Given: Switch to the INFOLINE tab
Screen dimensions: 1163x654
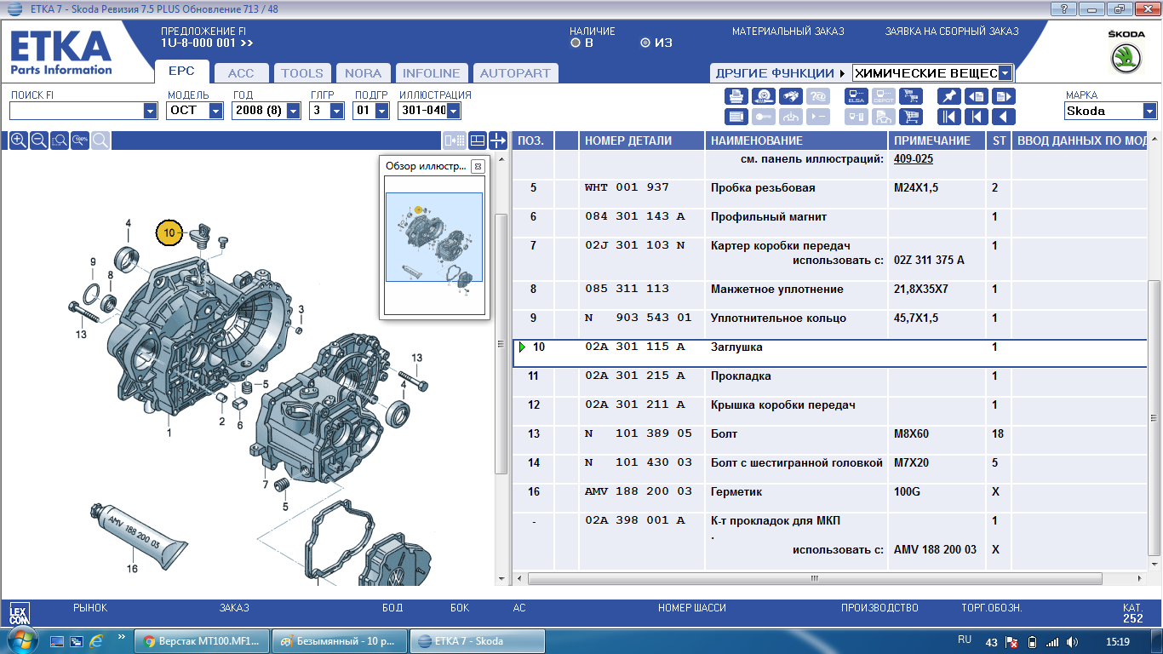Looking at the screenshot, I should click(431, 73).
